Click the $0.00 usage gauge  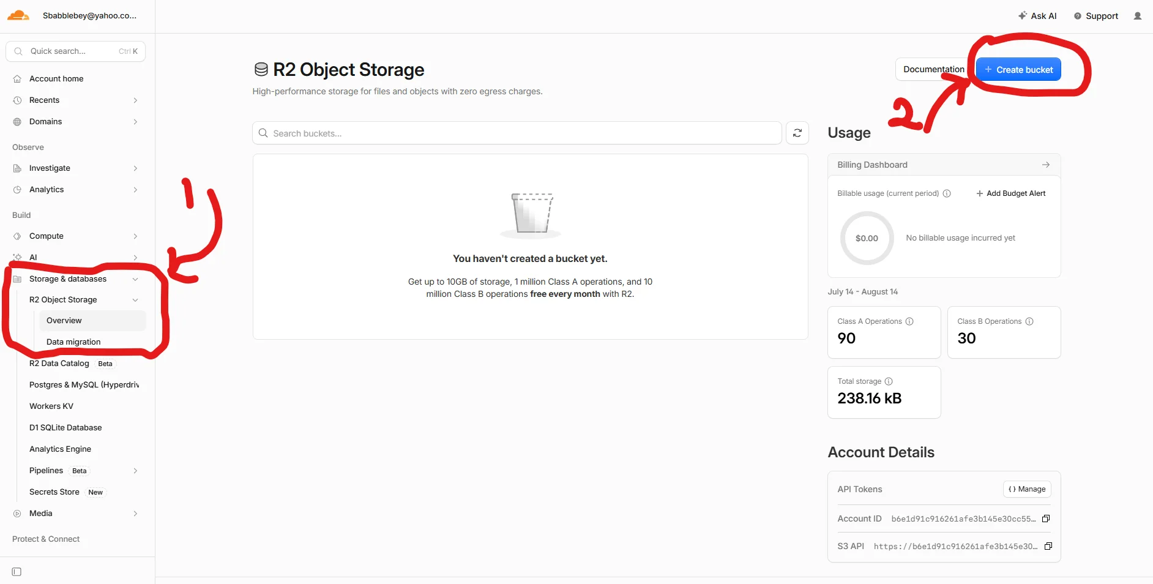867,238
